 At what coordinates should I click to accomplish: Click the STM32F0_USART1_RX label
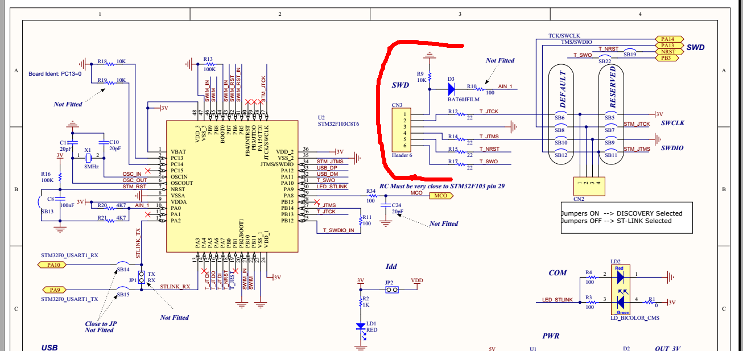pos(69,255)
